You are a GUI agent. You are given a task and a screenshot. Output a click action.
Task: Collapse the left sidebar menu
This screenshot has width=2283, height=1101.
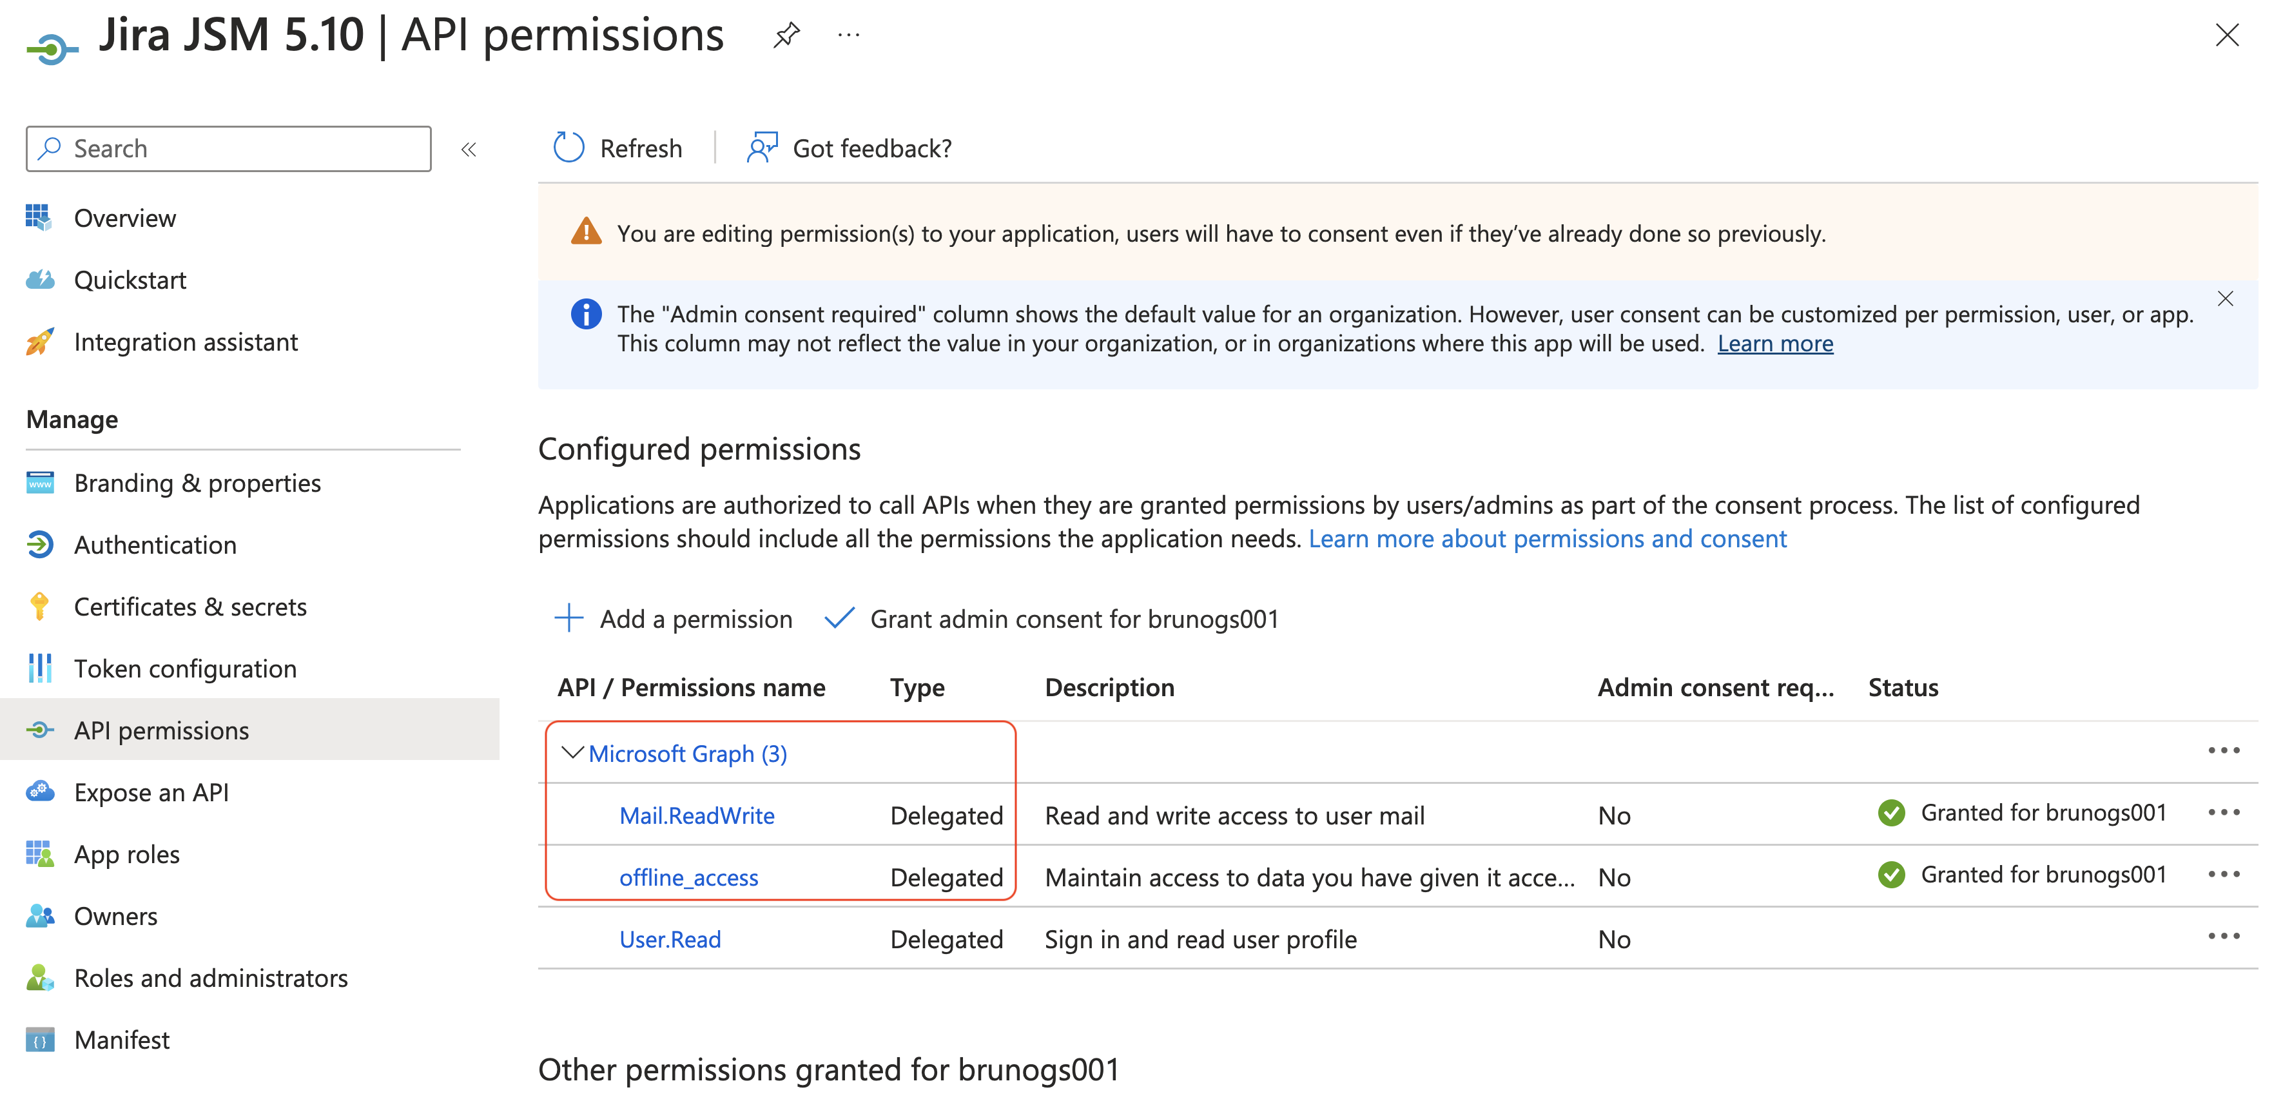[x=469, y=150]
